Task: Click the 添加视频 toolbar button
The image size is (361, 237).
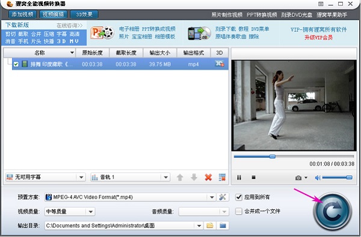Action: coord(23,14)
